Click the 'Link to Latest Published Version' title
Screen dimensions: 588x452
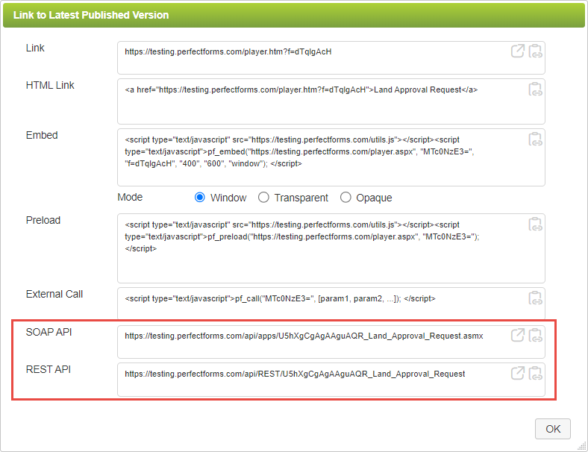[x=91, y=15]
